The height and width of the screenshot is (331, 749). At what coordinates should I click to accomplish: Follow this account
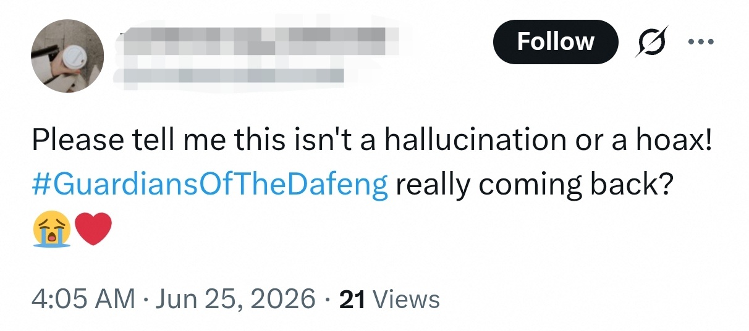[x=555, y=42]
